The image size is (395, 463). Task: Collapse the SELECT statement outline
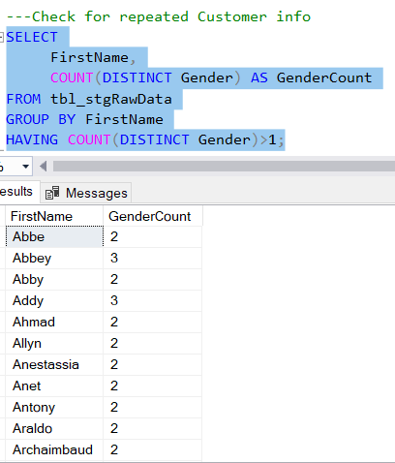[x=1, y=37]
